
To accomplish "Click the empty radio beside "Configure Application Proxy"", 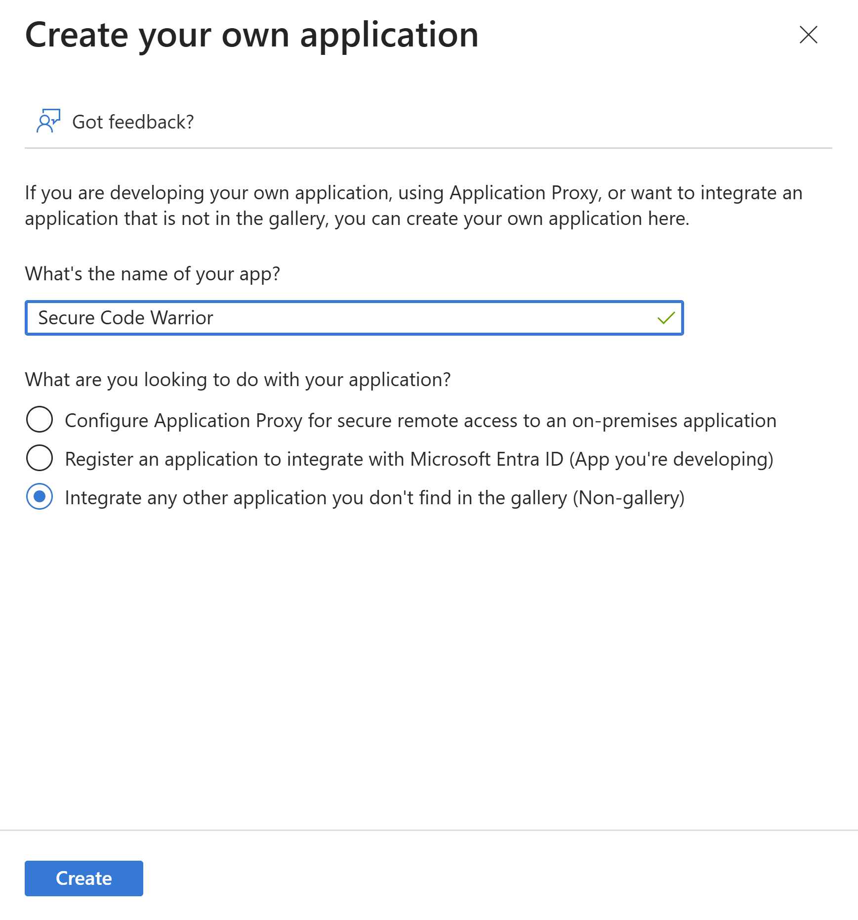I will [x=40, y=420].
